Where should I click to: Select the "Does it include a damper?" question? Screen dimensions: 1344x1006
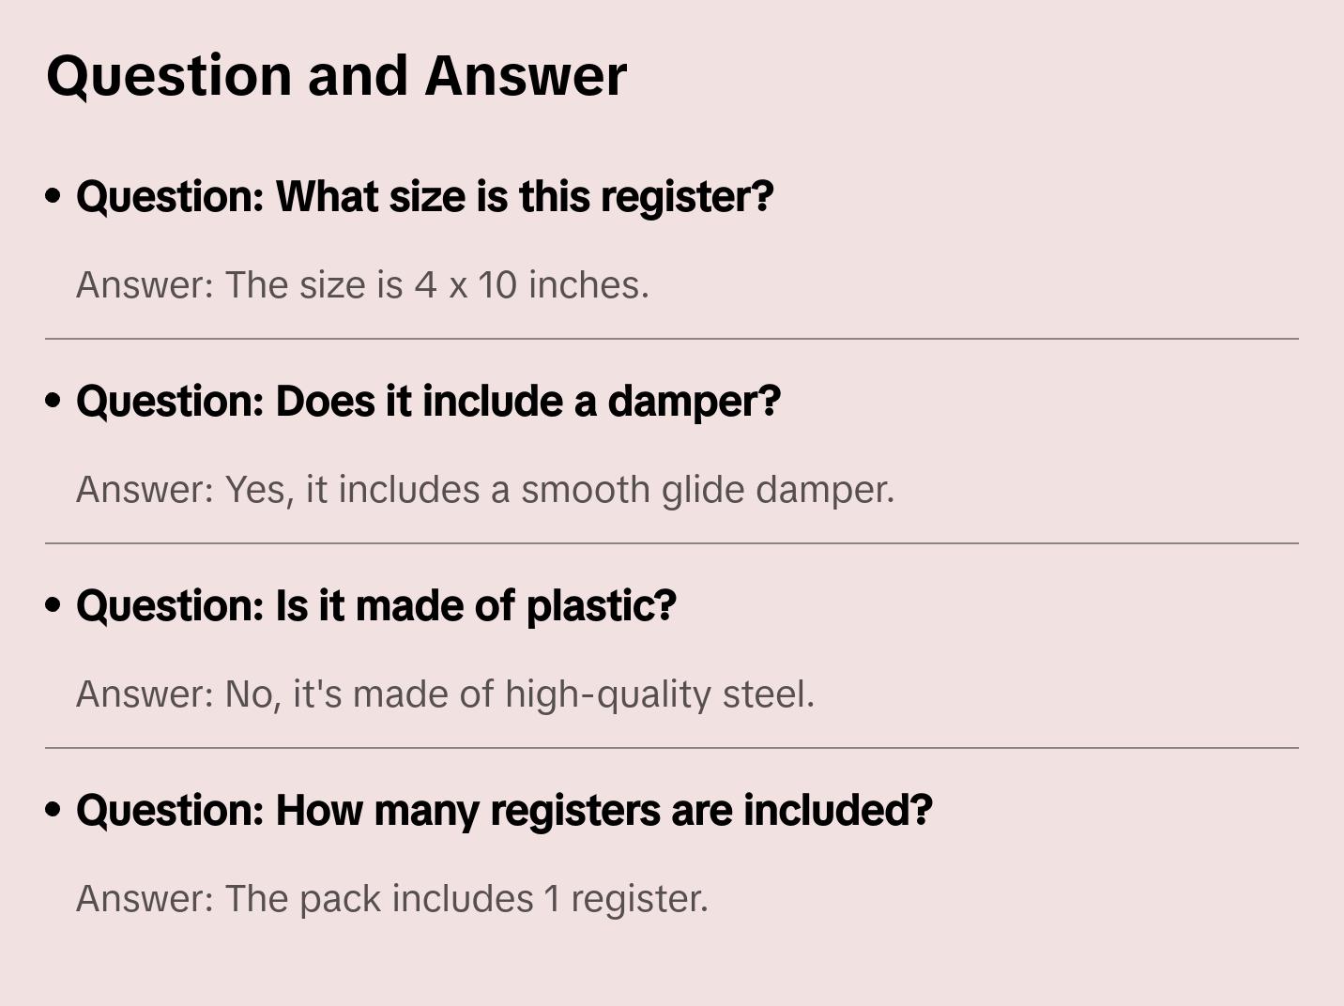428,402
